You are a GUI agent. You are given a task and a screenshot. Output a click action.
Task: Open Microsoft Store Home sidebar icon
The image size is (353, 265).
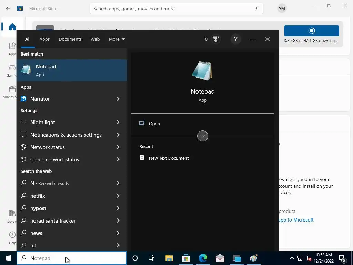12,27
